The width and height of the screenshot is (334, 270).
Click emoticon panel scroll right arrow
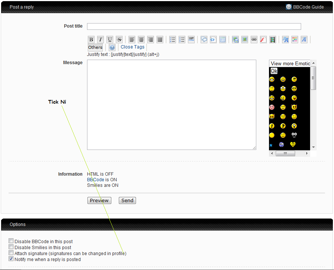click(x=307, y=153)
